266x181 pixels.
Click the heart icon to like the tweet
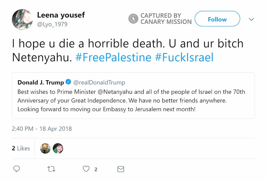(86, 169)
